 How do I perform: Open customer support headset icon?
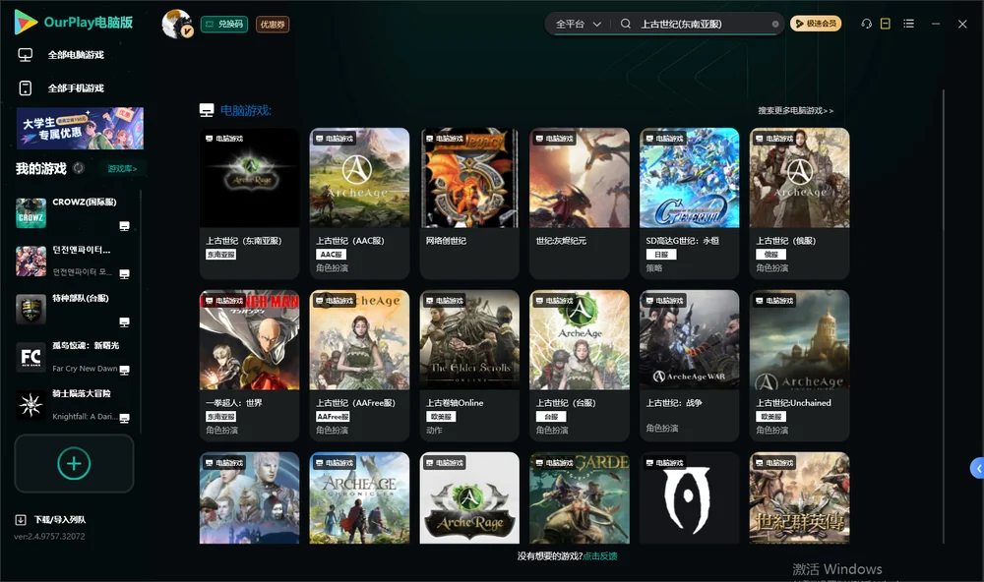(867, 24)
